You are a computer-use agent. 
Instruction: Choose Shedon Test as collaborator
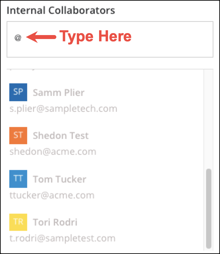pos(61,136)
